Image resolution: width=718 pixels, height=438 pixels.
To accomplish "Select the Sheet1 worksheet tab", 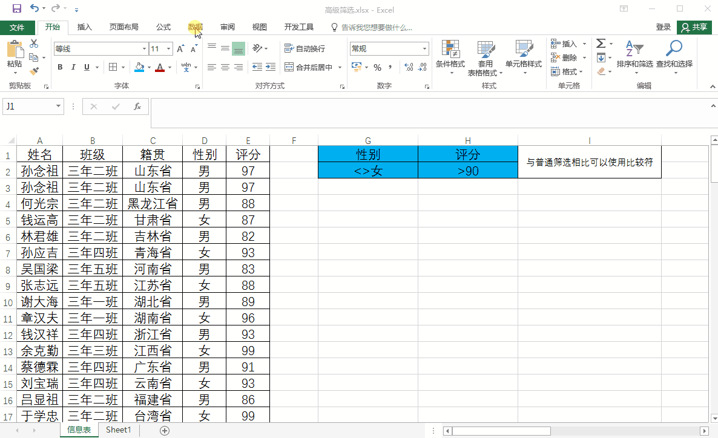I will [119, 430].
